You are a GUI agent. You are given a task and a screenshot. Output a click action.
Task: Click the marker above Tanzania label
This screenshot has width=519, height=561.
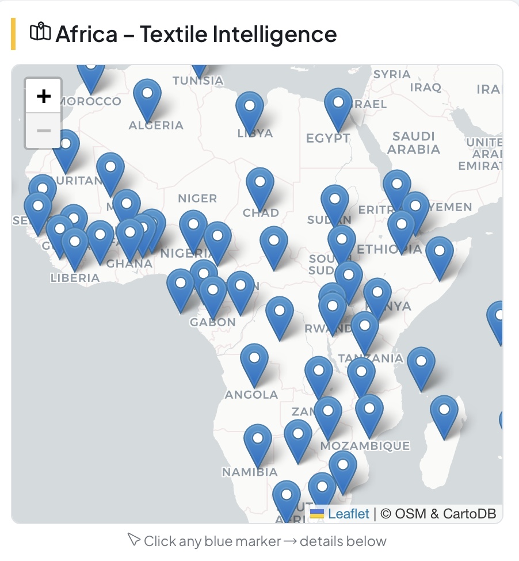click(x=365, y=330)
